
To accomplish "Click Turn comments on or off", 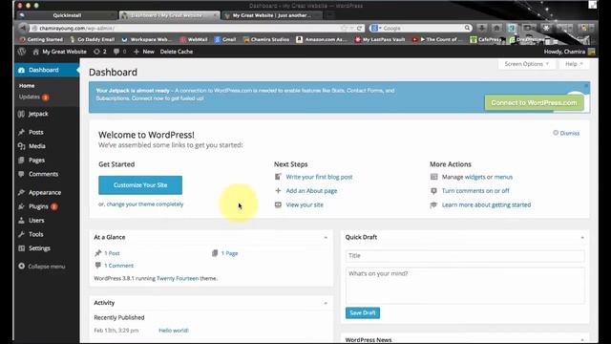I will pyautogui.click(x=475, y=191).
